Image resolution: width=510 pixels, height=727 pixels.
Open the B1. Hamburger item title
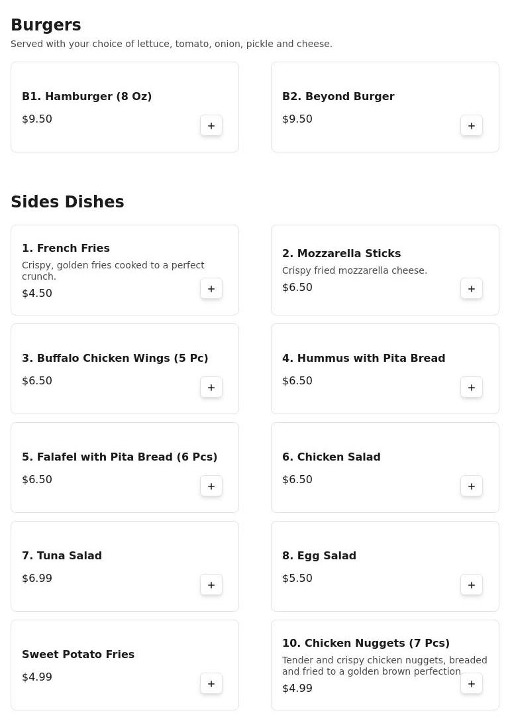pos(87,96)
